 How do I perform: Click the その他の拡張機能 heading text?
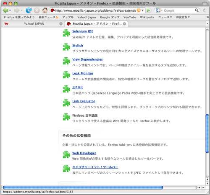coord(76,136)
